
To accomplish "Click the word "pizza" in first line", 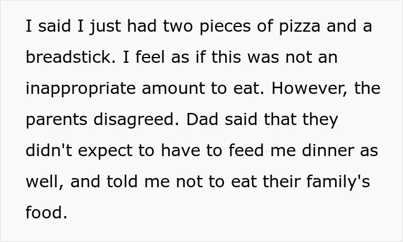I will pos(300,27).
